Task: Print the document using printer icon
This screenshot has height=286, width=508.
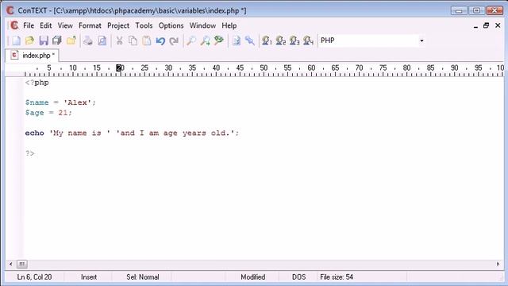Action: pyautogui.click(x=88, y=41)
